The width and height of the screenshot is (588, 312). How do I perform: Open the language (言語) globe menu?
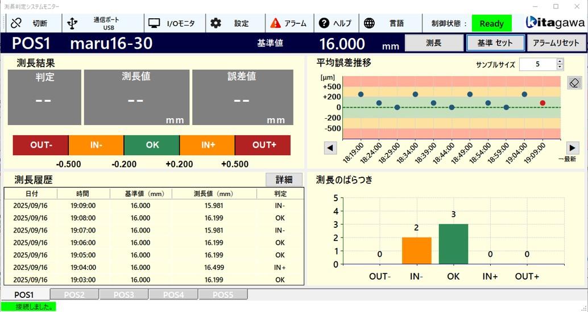tap(370, 23)
